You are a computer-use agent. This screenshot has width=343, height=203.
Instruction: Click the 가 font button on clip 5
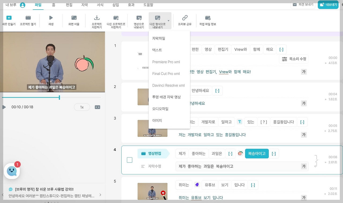tap(304, 198)
